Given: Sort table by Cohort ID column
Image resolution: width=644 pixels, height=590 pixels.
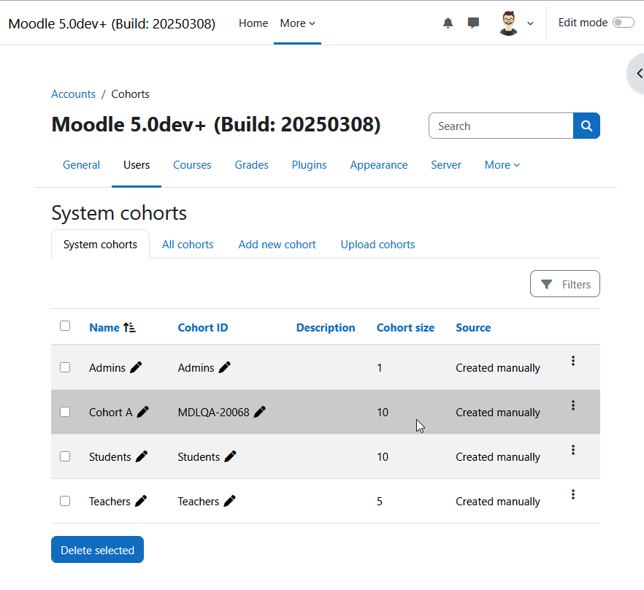Looking at the screenshot, I should [203, 327].
